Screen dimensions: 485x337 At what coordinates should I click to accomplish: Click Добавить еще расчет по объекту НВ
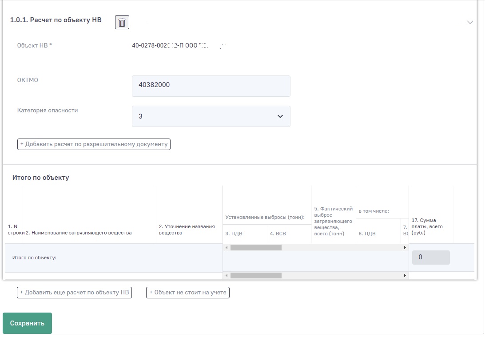[x=75, y=293]
